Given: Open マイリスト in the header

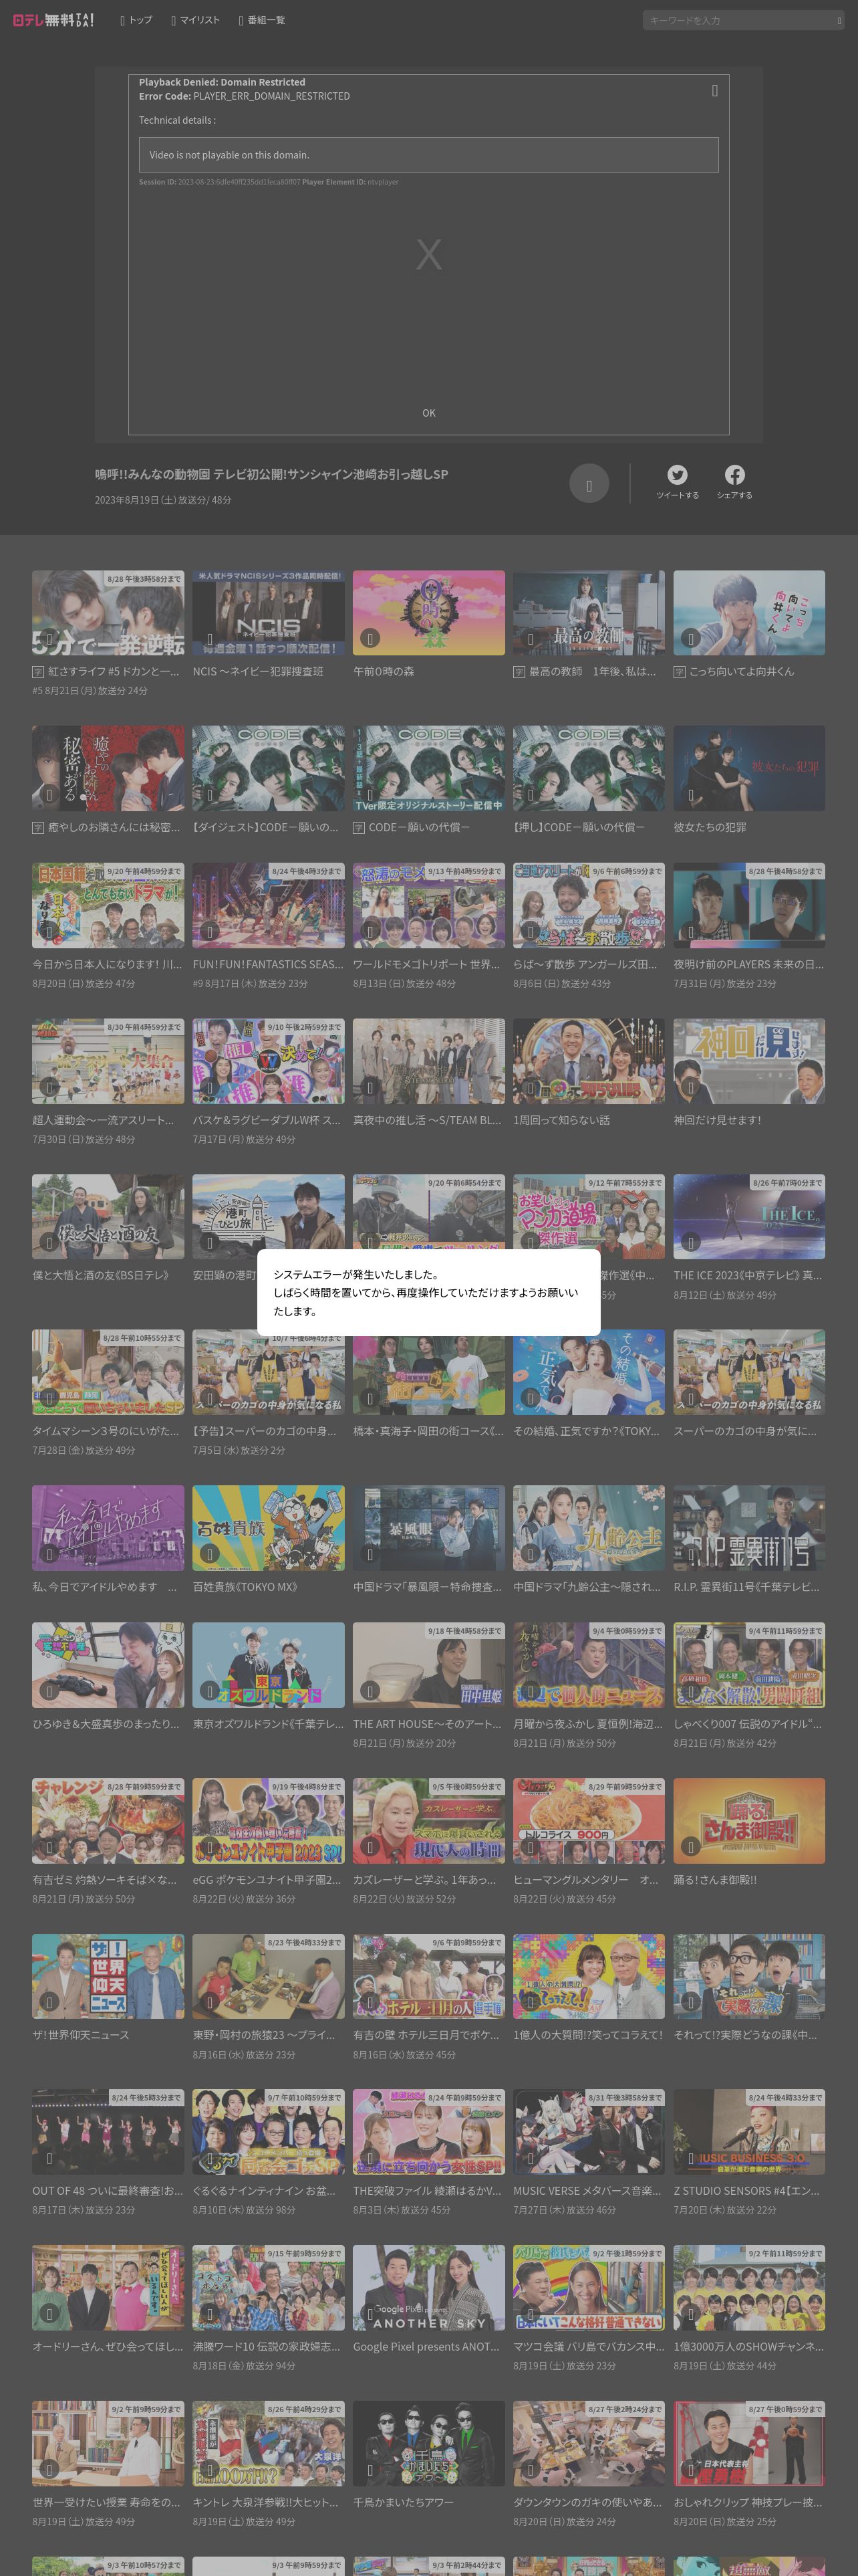Looking at the screenshot, I should (194, 20).
